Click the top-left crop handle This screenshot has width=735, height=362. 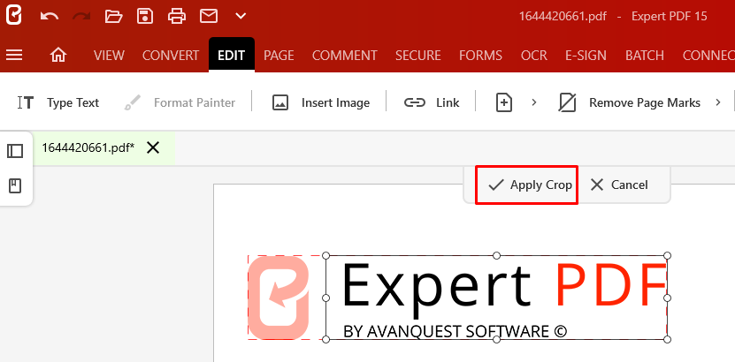point(326,255)
